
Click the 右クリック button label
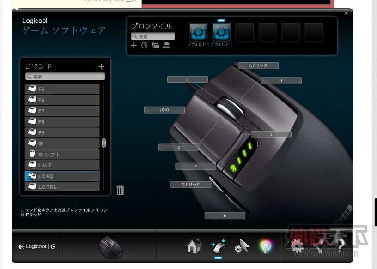pos(258,66)
